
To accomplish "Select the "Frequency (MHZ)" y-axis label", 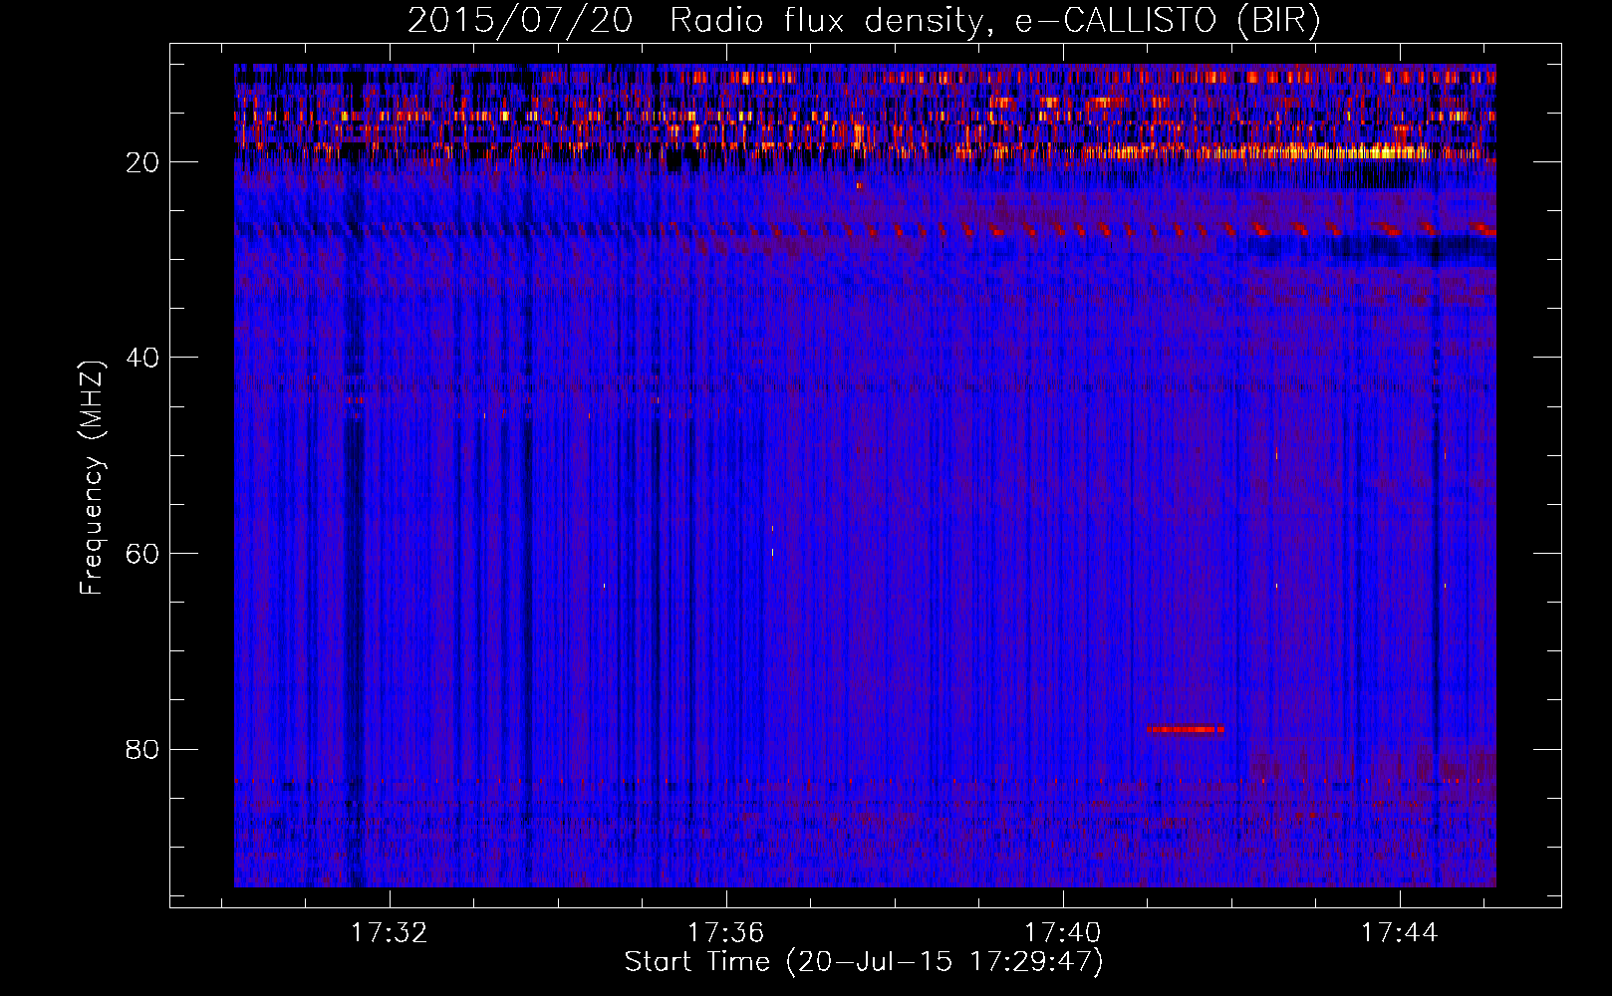I will pos(92,478).
